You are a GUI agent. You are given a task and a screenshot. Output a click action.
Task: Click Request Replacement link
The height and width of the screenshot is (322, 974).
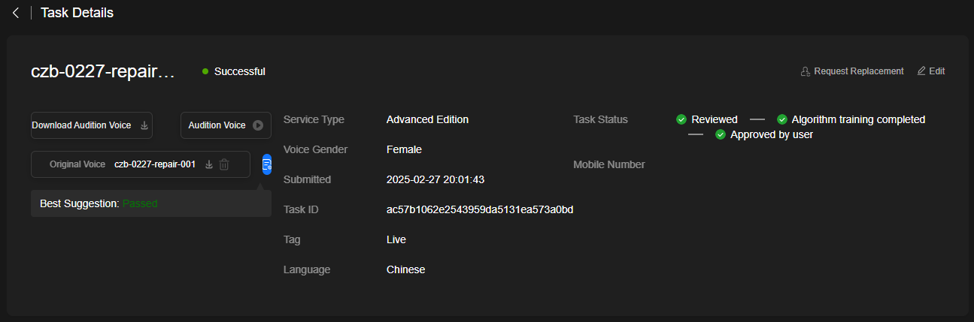[853, 71]
